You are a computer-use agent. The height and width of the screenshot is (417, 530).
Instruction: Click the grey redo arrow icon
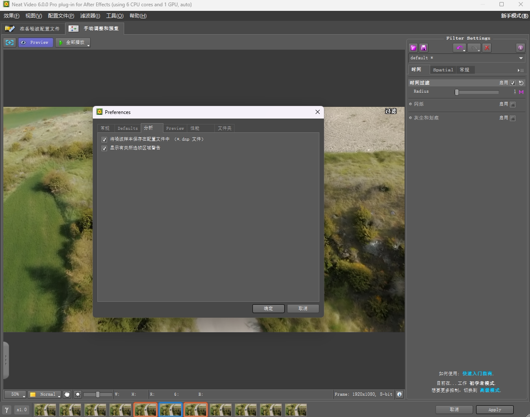coord(474,48)
